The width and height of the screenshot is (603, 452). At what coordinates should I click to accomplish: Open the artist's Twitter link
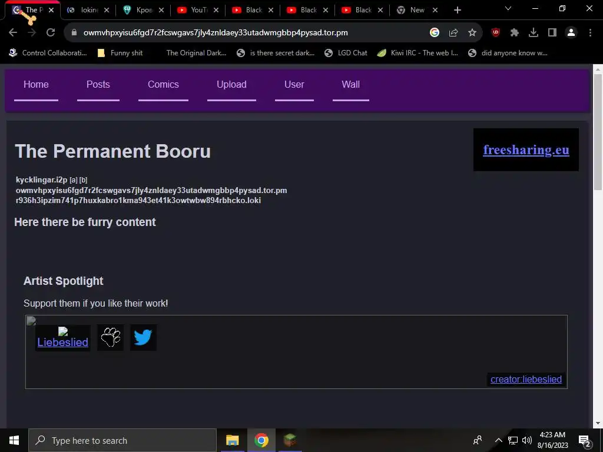(143, 337)
